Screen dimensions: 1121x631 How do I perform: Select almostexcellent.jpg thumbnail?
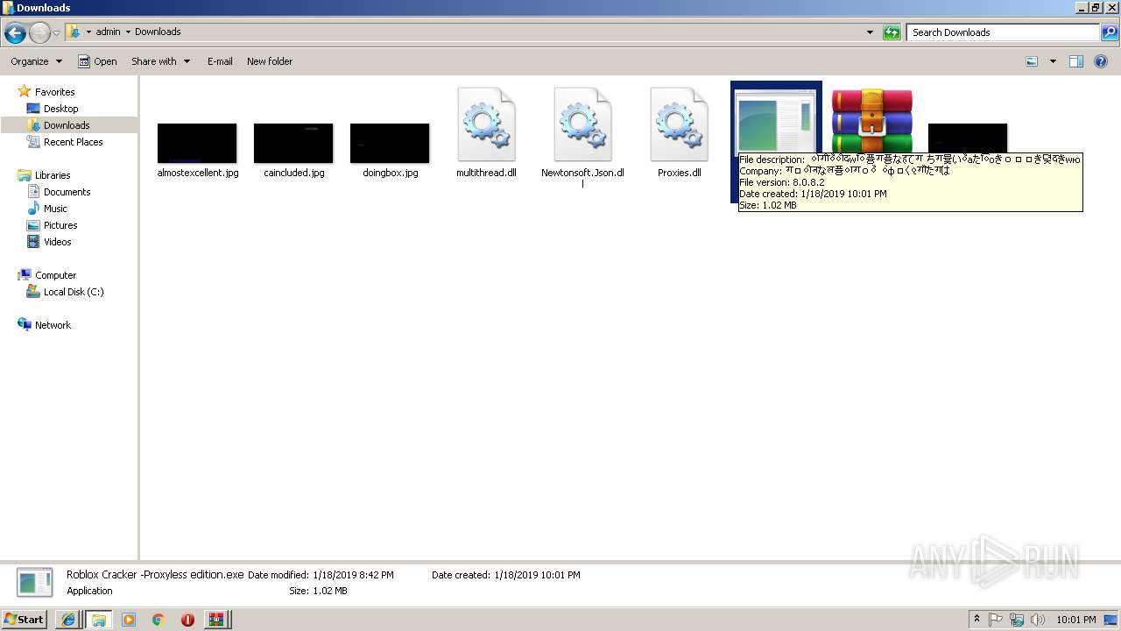(197, 143)
